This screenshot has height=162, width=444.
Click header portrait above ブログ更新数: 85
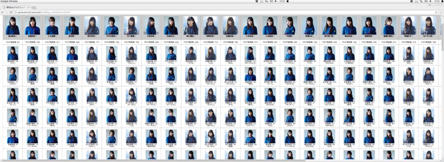tap(13, 25)
